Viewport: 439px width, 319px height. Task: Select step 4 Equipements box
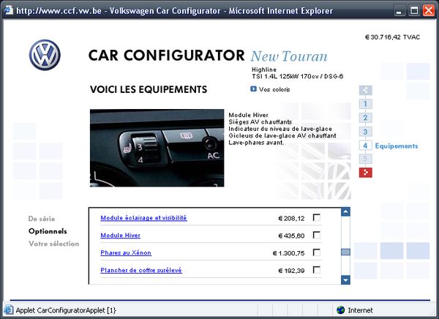[366, 146]
